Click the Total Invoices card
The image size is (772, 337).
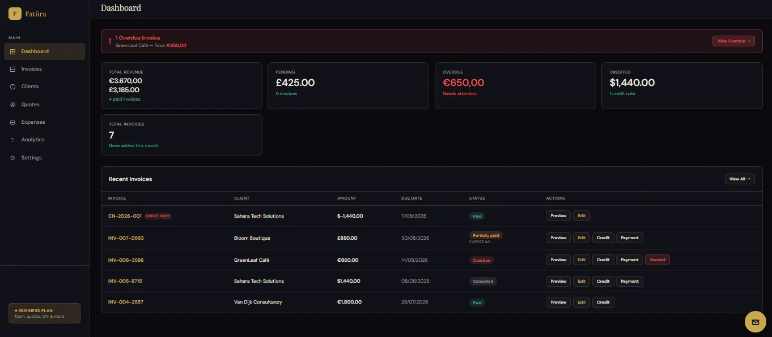[181, 135]
